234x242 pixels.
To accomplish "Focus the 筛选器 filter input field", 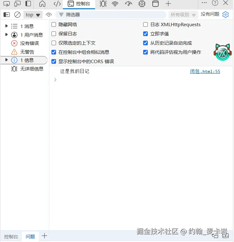I will [x=111, y=15].
